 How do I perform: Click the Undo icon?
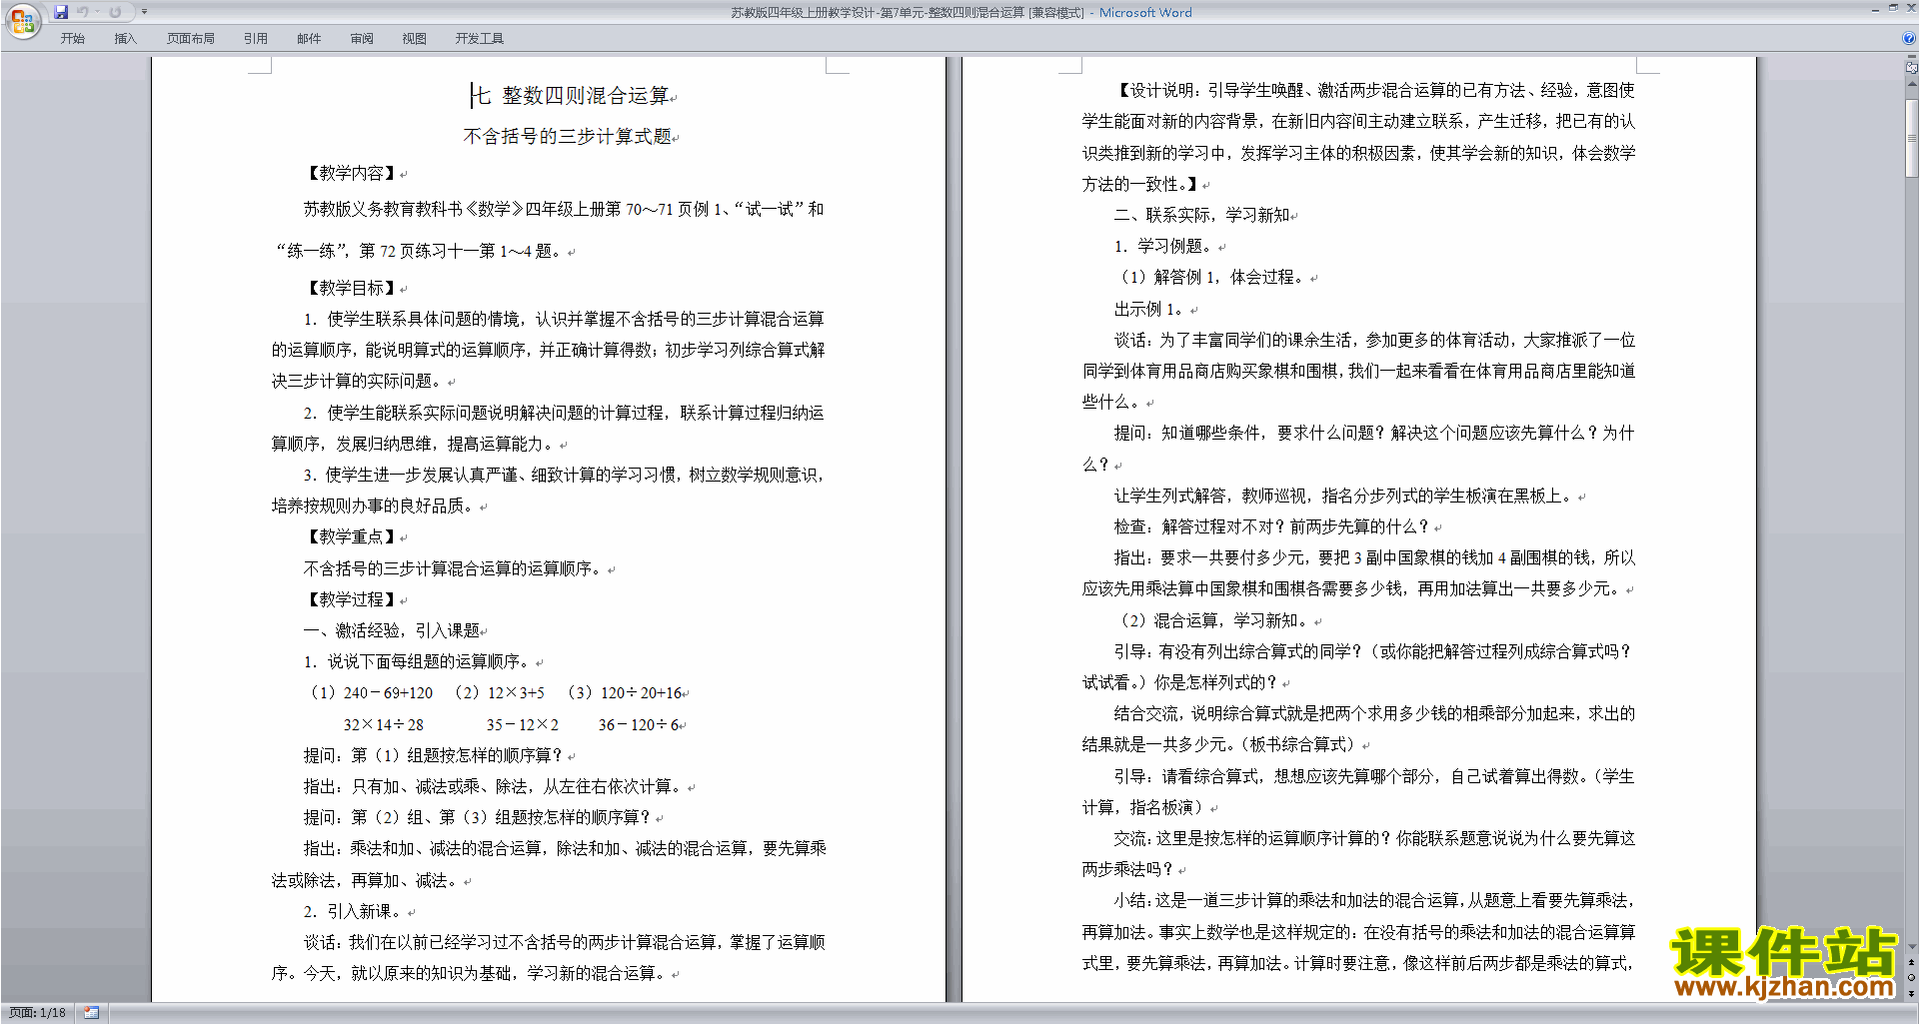click(83, 12)
